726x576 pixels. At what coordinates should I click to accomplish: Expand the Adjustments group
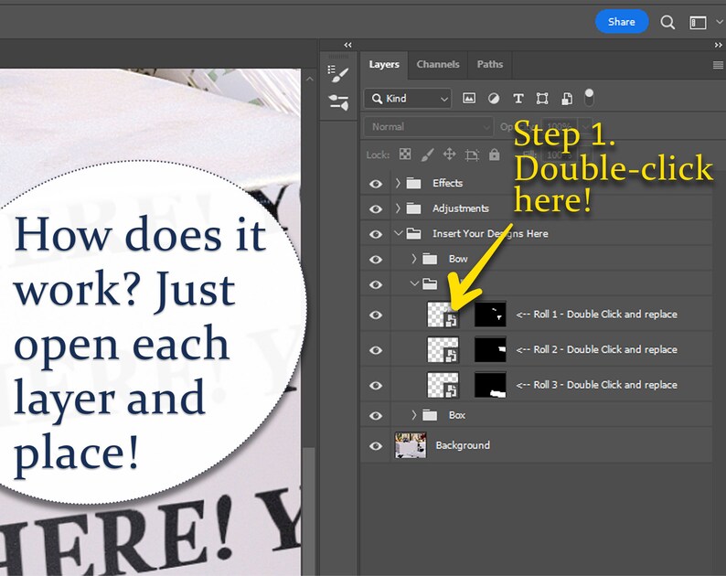pyautogui.click(x=398, y=208)
